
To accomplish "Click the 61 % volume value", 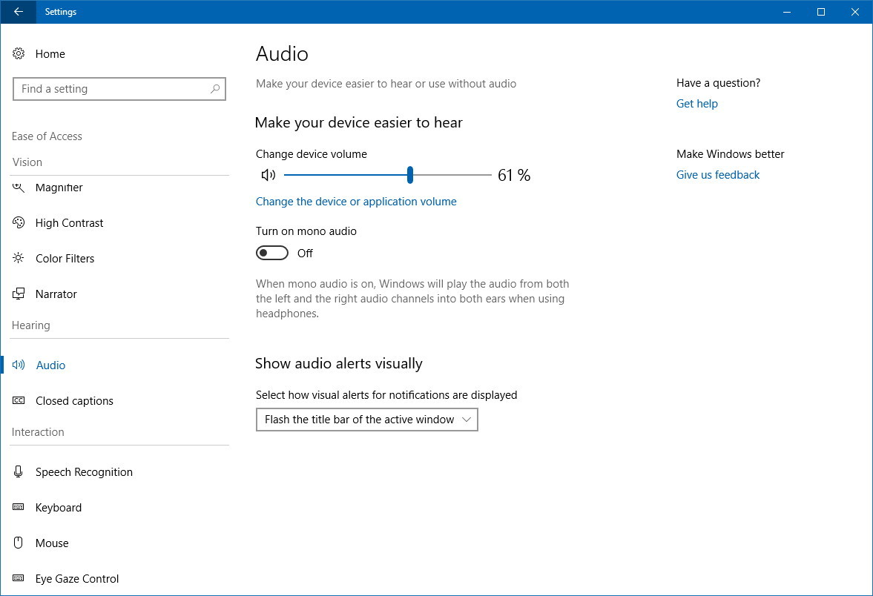I will click(x=514, y=175).
